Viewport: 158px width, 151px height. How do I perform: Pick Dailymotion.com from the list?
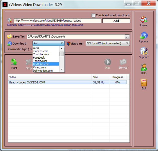(x=46, y=71)
